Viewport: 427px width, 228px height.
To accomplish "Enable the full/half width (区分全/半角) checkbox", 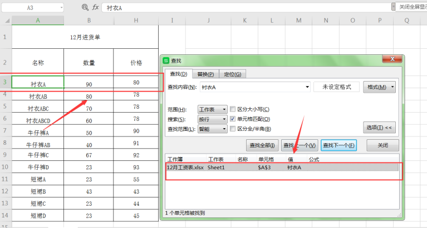I will tap(233, 129).
